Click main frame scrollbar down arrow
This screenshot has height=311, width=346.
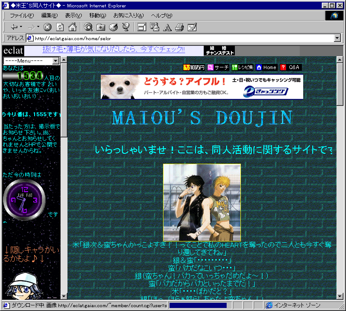[x=340, y=296]
